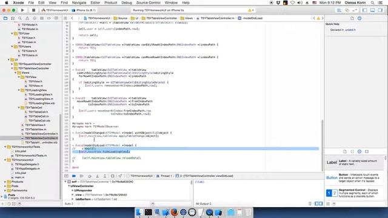
Task: Toggle the Navigator pane
Action: (365, 10)
